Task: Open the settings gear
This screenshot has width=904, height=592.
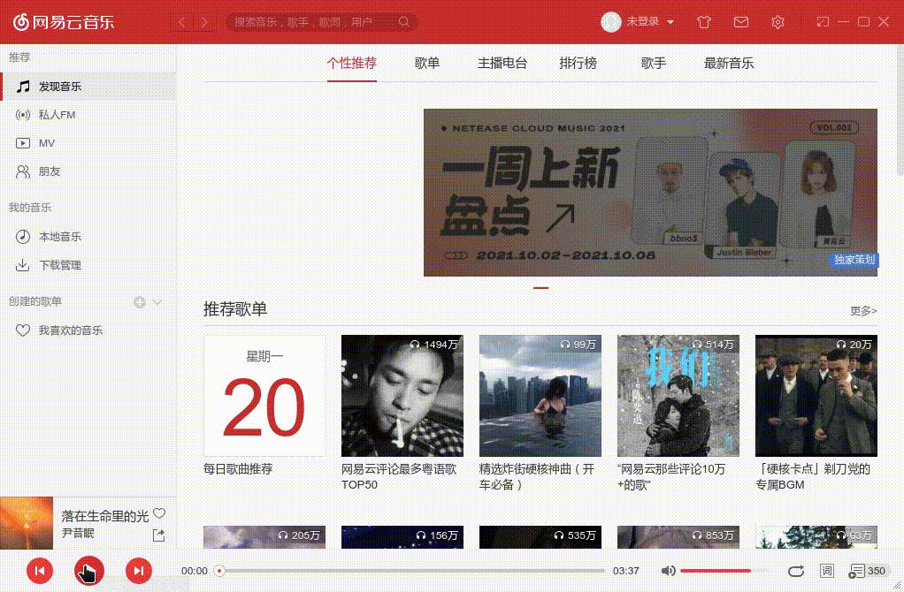Action: pyautogui.click(x=778, y=21)
